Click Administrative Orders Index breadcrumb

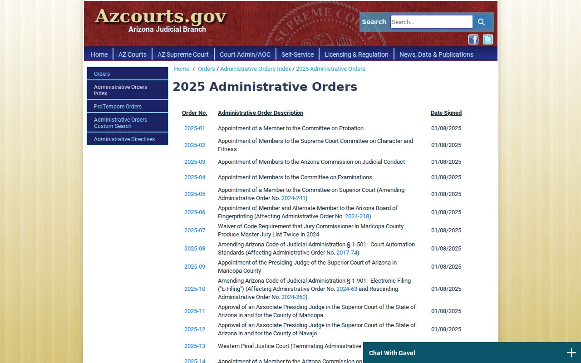pos(256,69)
